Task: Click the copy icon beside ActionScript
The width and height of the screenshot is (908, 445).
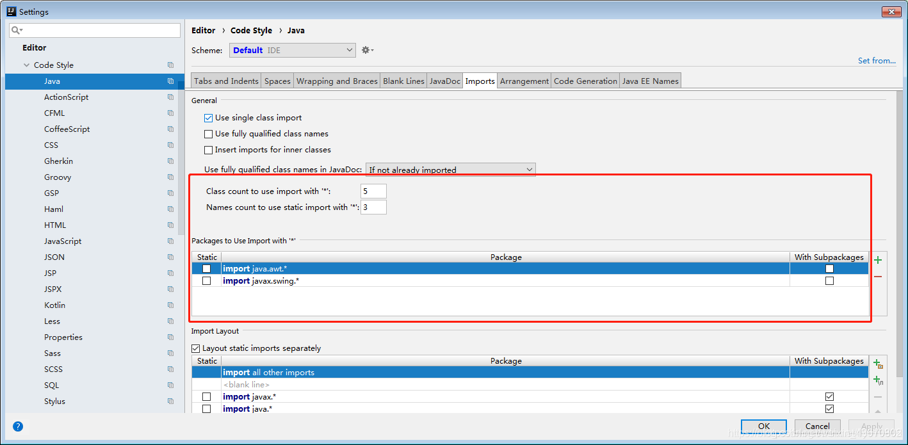Action: click(x=170, y=97)
